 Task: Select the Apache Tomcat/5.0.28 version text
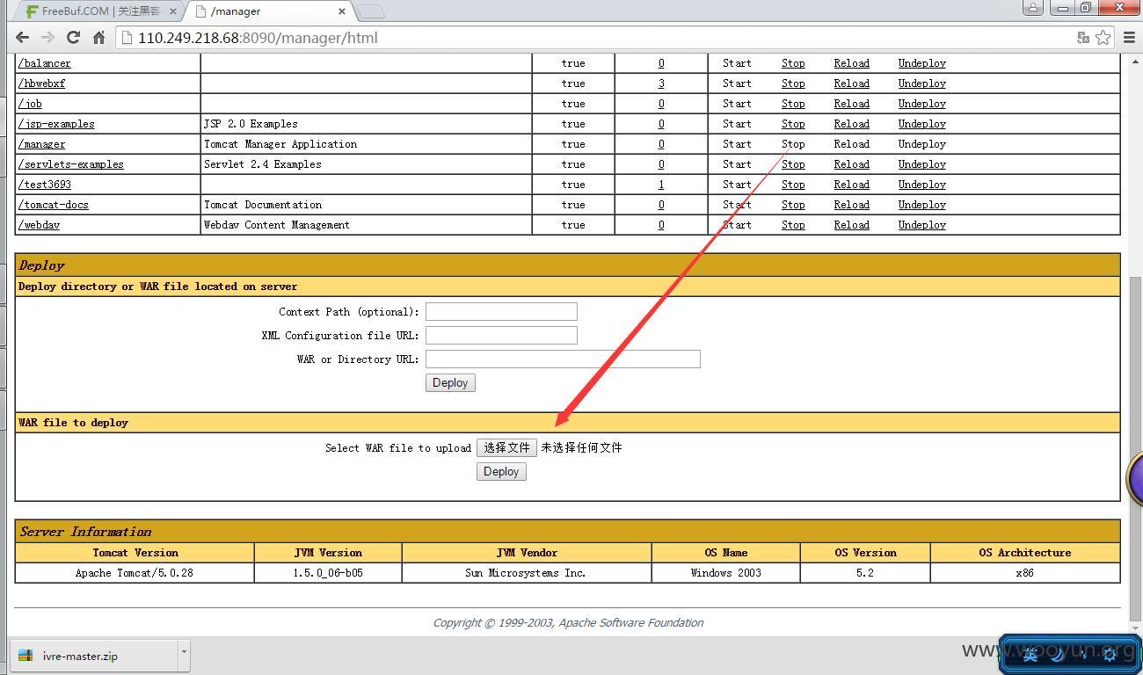point(135,572)
